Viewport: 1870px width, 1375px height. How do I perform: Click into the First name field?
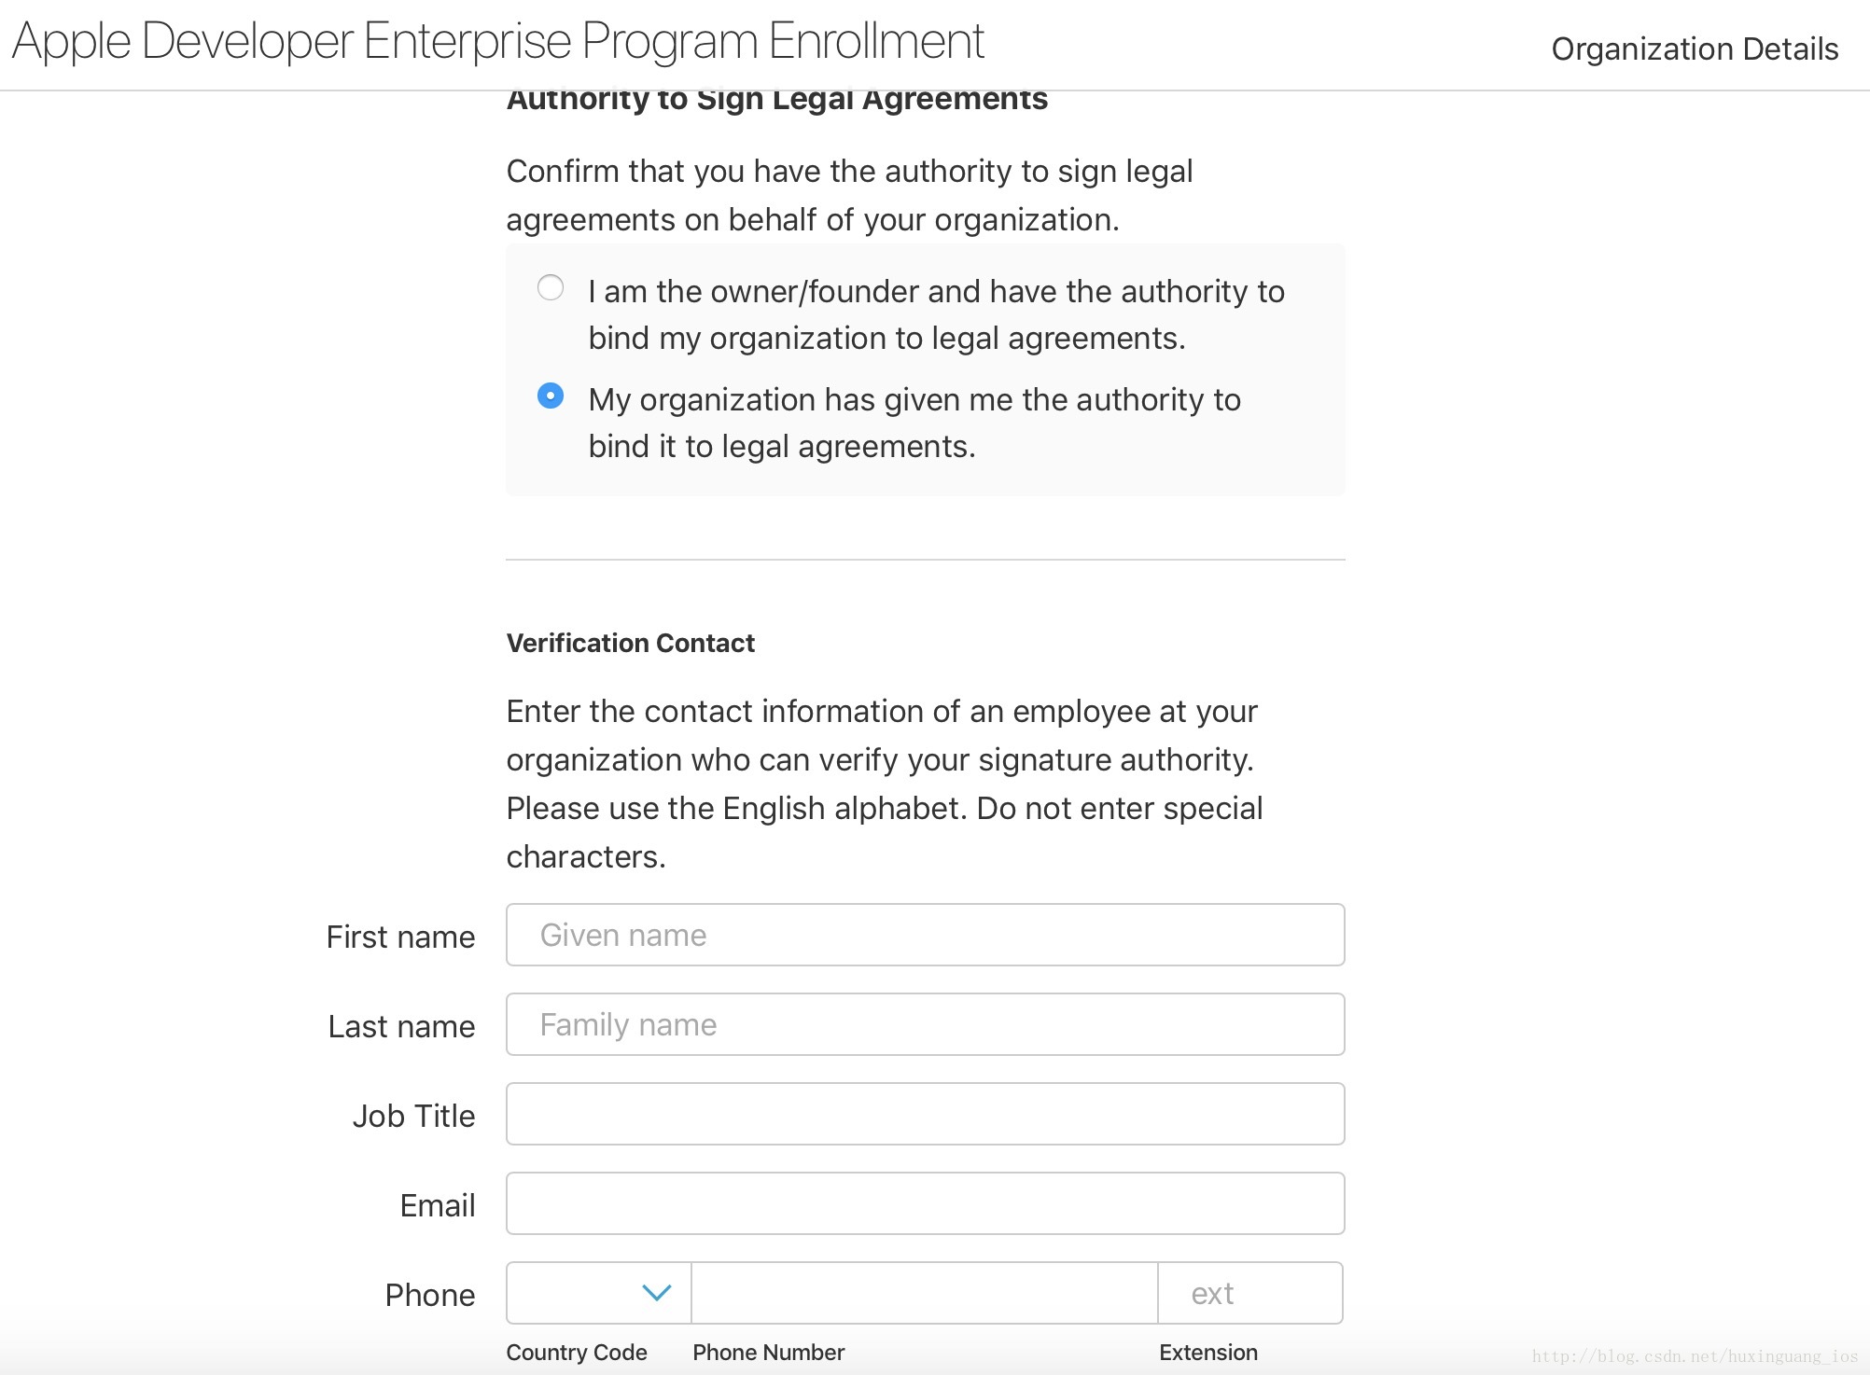(924, 935)
